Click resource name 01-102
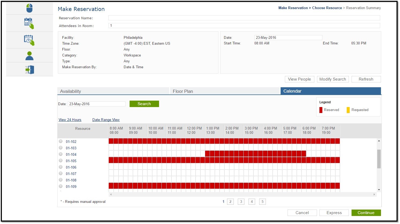 [71, 142]
